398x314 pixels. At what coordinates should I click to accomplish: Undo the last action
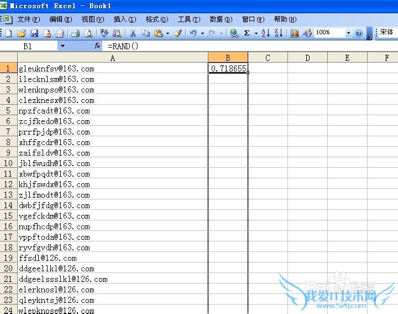pyautogui.click(x=193, y=33)
